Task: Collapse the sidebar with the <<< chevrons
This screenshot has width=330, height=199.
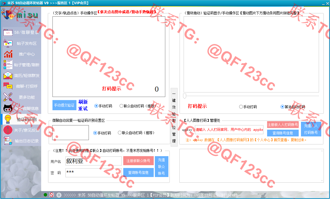Action: coord(38,24)
